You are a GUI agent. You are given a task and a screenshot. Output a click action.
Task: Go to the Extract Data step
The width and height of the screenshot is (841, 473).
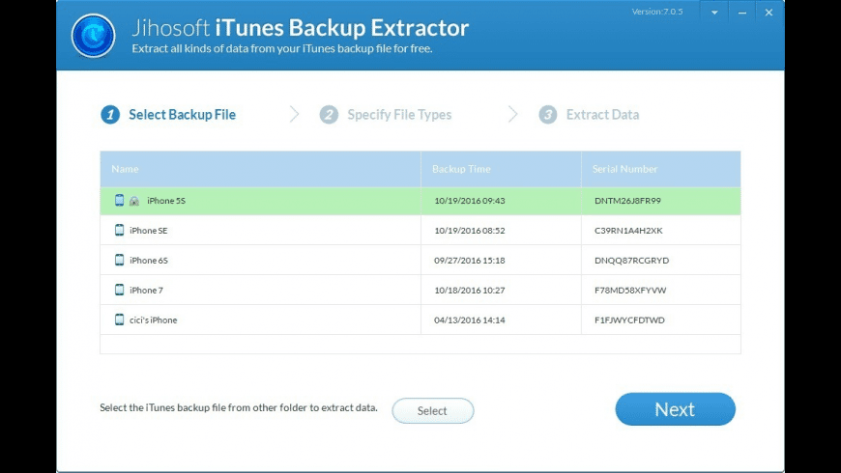602,115
